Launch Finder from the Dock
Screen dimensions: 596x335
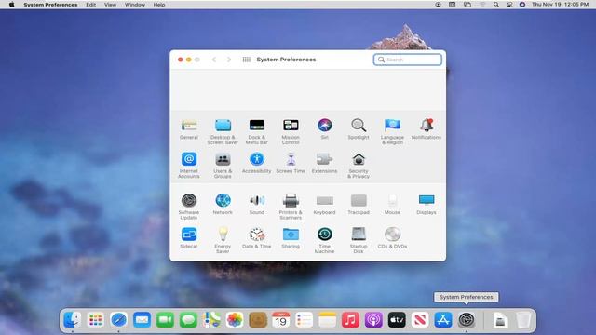coord(73,320)
